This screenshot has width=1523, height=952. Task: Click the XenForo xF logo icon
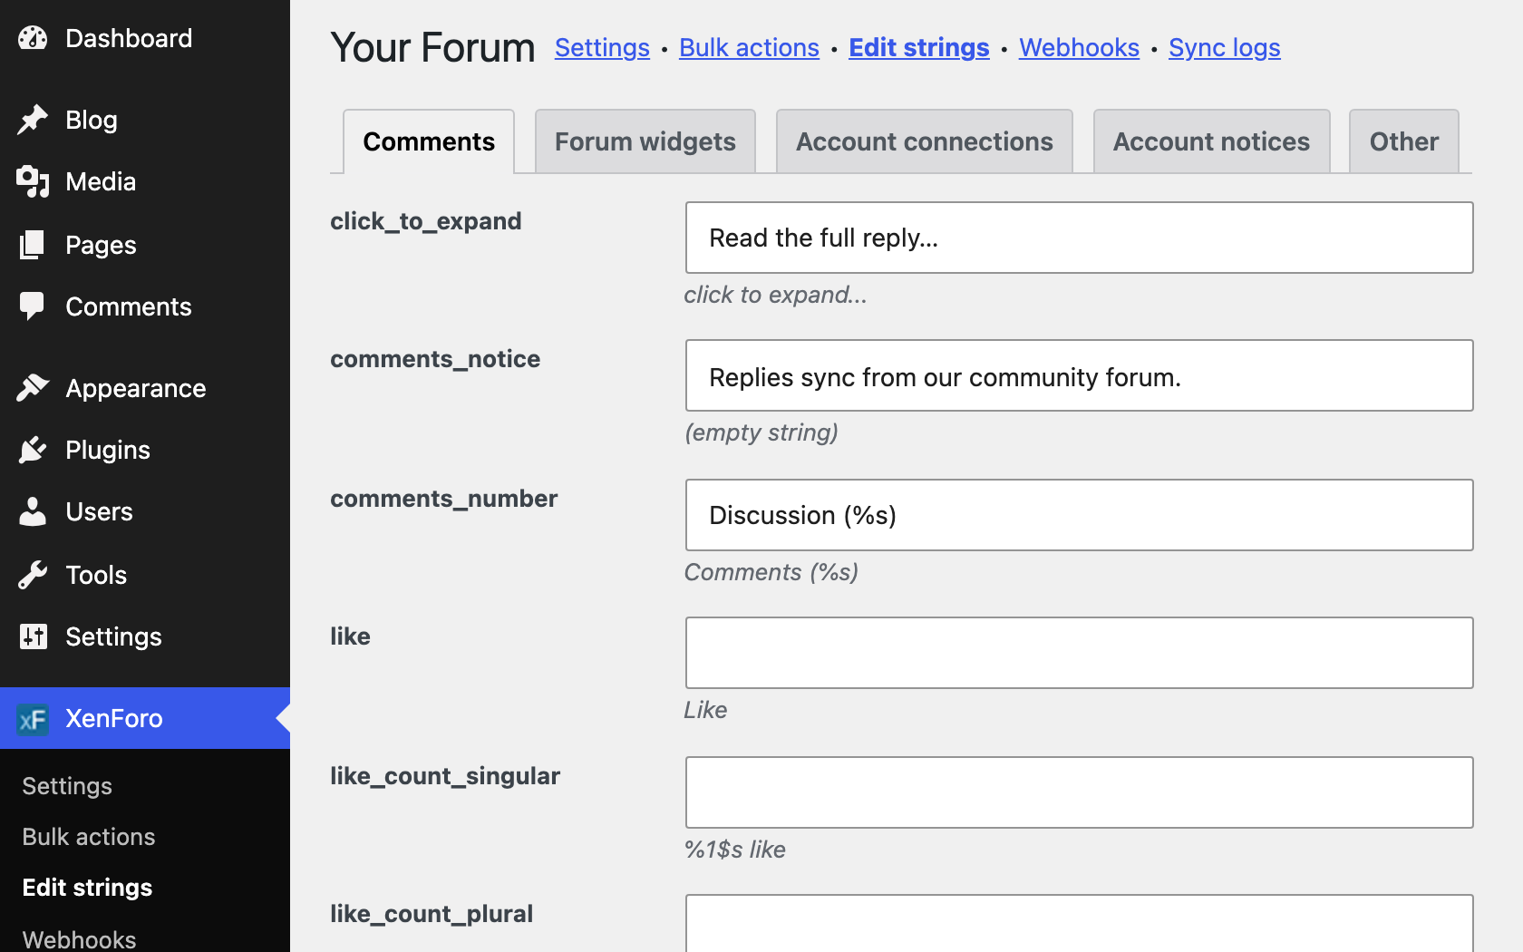pos(33,719)
